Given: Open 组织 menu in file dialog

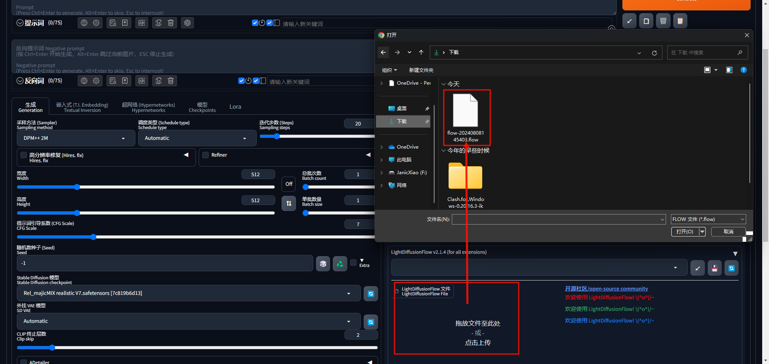Looking at the screenshot, I should 389,70.
